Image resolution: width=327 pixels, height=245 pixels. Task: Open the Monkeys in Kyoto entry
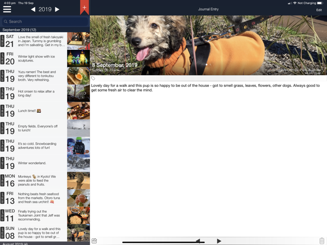[x=45, y=180]
